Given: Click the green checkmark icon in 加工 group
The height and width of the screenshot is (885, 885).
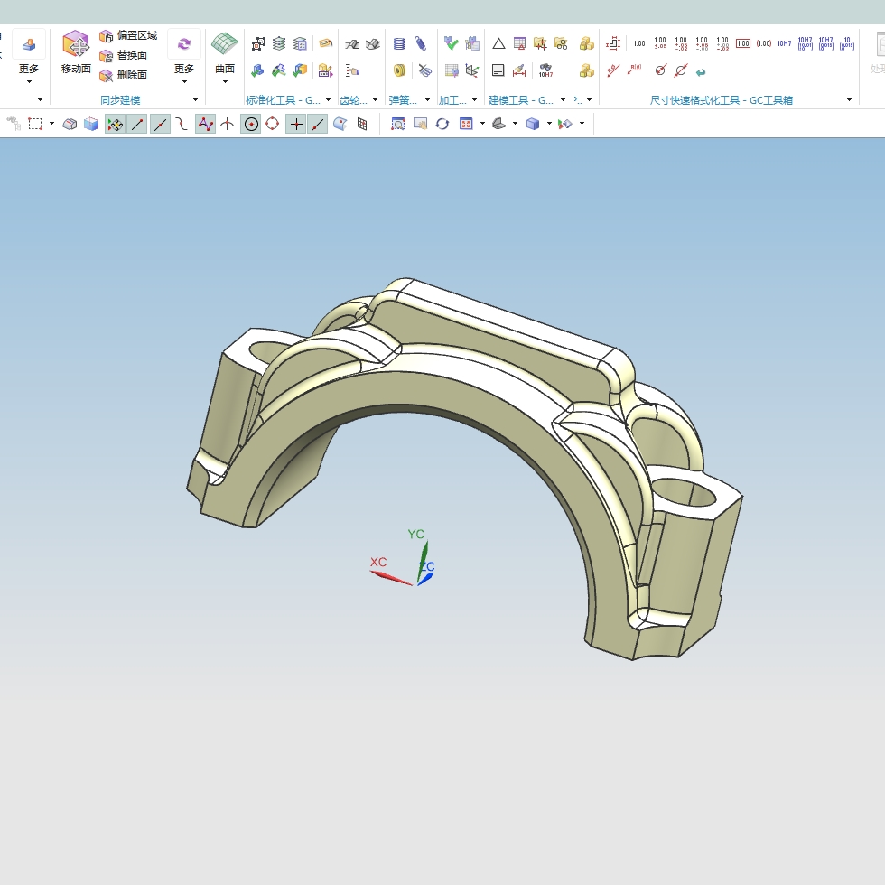Looking at the screenshot, I should point(451,43).
